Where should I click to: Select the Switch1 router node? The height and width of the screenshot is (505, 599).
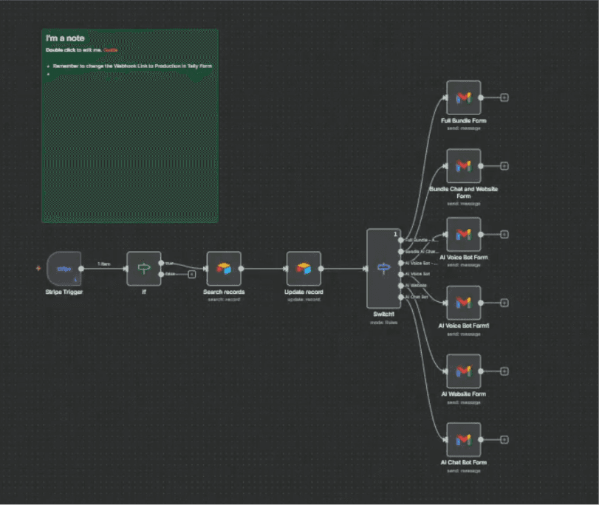(x=383, y=269)
